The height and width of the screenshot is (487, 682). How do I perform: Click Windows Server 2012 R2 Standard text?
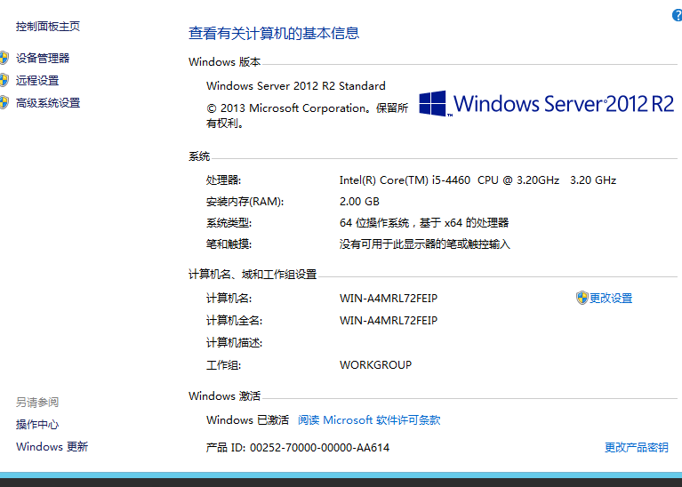[x=296, y=85]
